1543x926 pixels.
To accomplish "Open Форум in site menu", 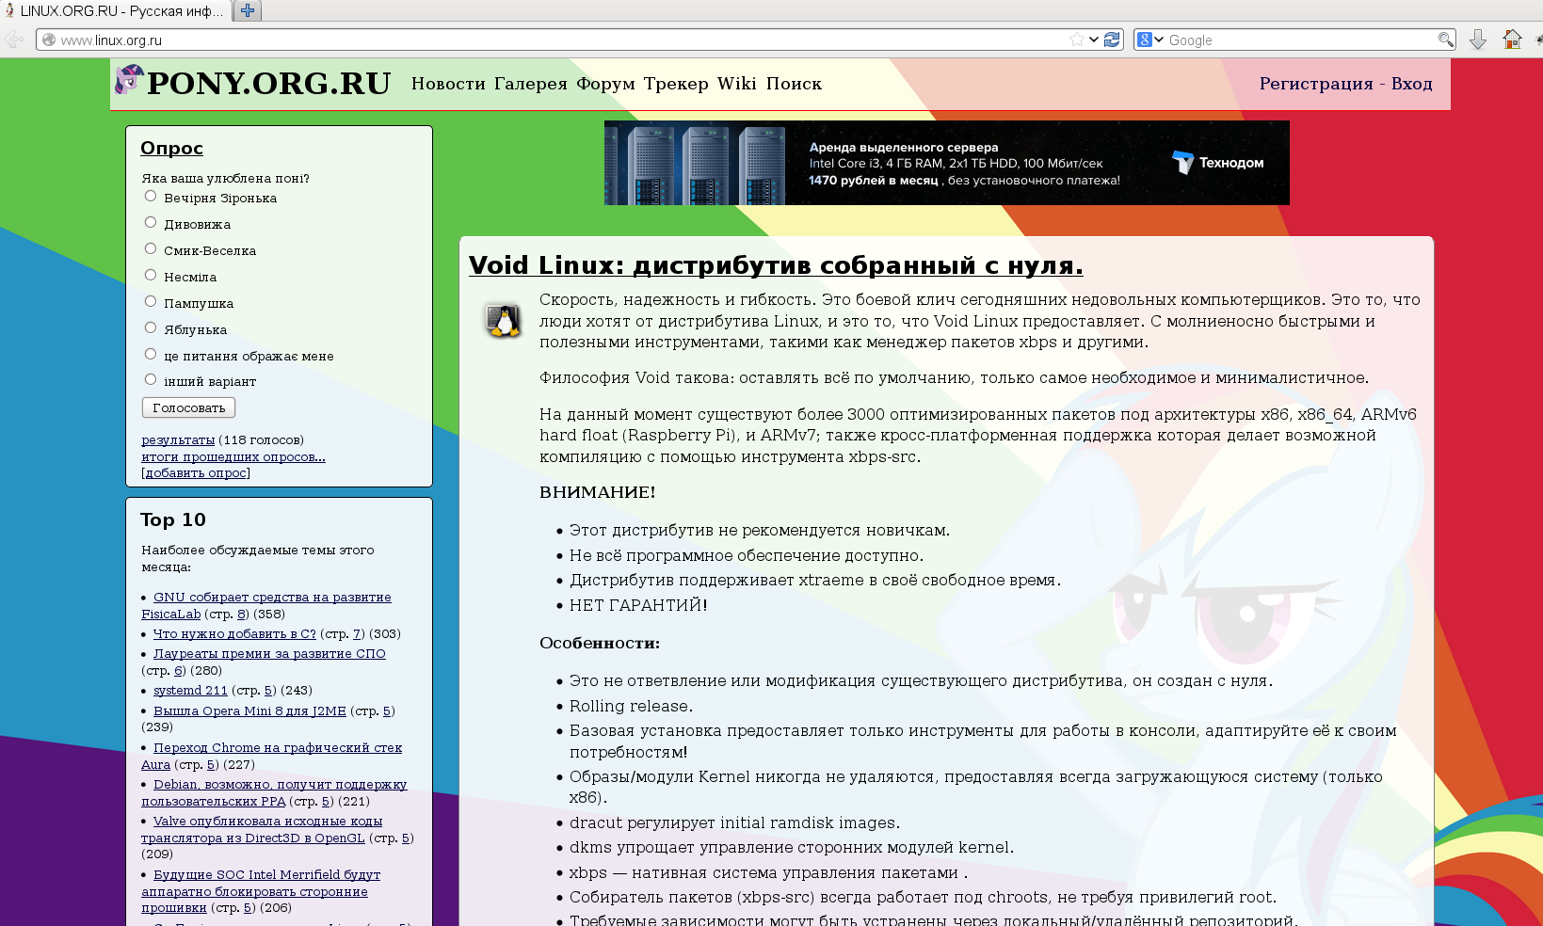I will coord(605,84).
